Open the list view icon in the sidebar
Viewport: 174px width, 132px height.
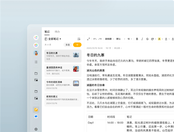tap(36, 62)
